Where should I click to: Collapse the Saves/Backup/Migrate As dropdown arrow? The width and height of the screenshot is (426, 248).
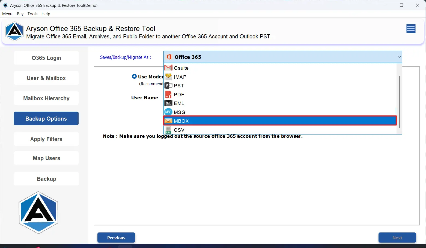pos(399,57)
